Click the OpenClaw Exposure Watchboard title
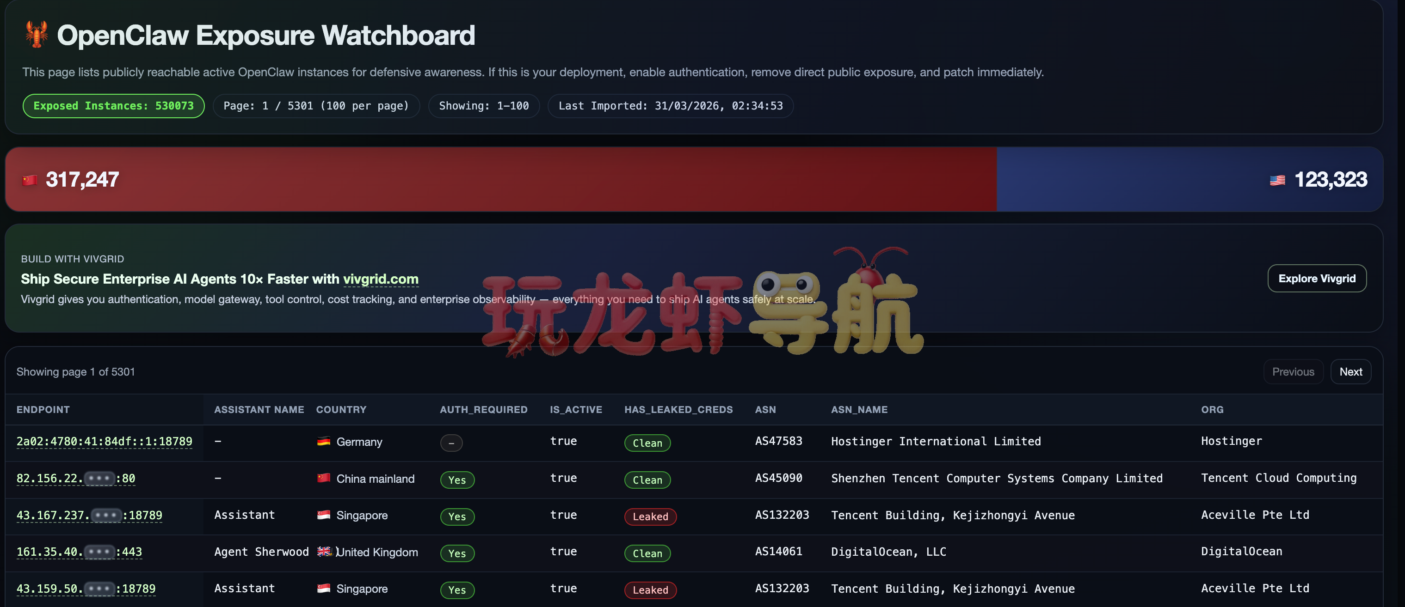The height and width of the screenshot is (607, 1405). coord(265,36)
